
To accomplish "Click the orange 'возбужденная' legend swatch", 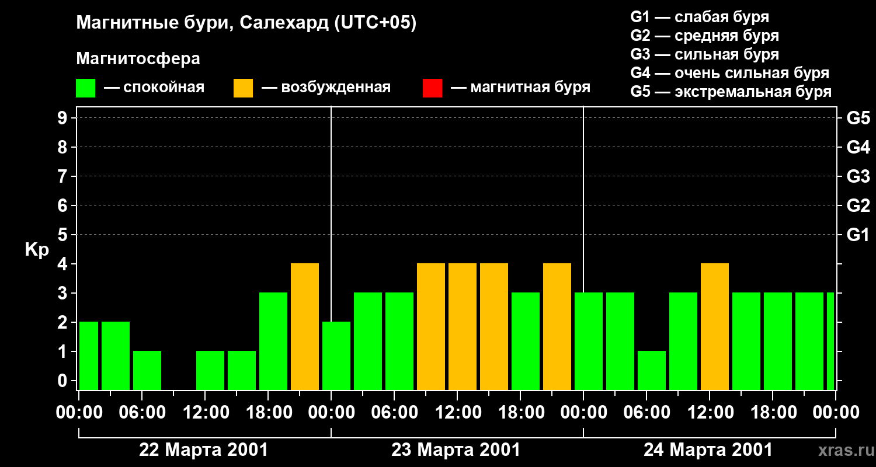I will click(243, 88).
